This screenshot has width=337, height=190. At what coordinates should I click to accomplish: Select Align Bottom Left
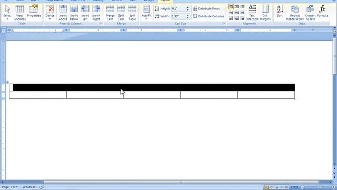coord(231,18)
